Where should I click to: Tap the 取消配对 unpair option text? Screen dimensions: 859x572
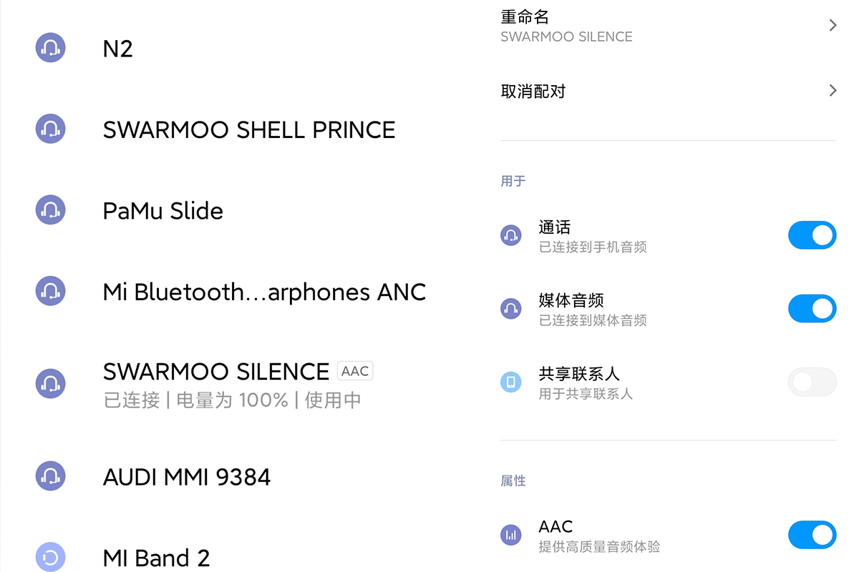click(x=533, y=92)
